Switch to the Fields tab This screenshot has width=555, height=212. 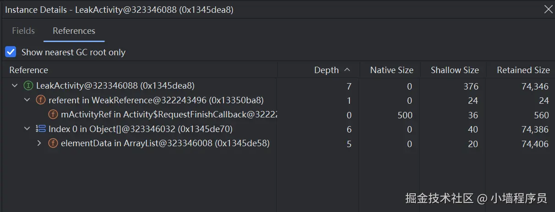pos(23,31)
